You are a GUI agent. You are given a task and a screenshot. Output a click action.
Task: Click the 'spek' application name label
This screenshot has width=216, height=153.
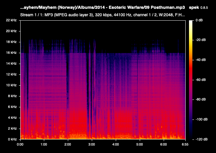click(x=194, y=7)
